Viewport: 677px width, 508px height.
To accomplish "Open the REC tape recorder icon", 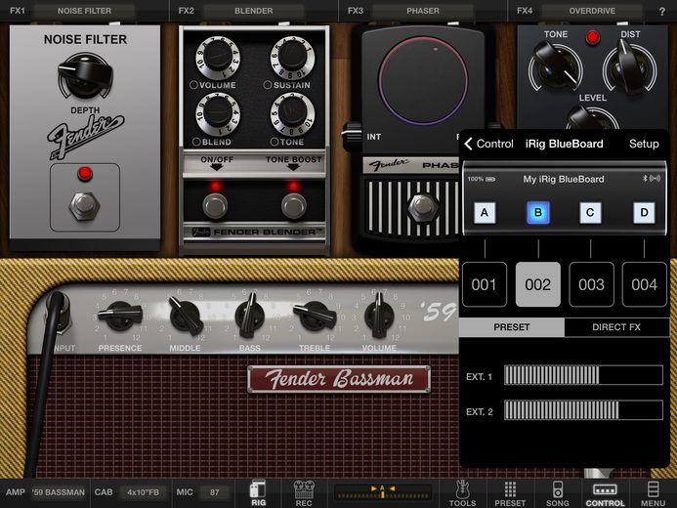I will pos(304,493).
